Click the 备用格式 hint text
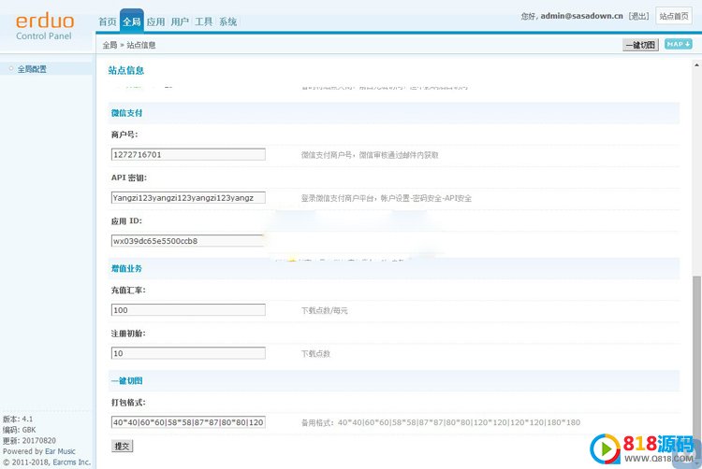This screenshot has height=469, width=702. 441,422
